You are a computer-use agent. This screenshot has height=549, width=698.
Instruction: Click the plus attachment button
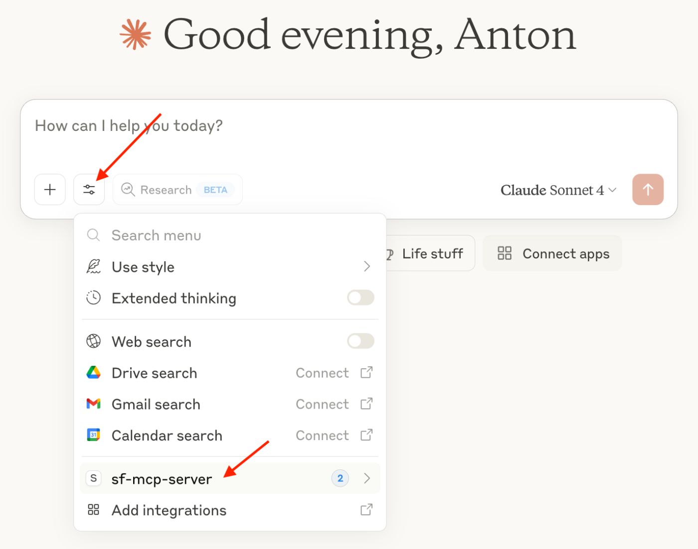click(50, 190)
